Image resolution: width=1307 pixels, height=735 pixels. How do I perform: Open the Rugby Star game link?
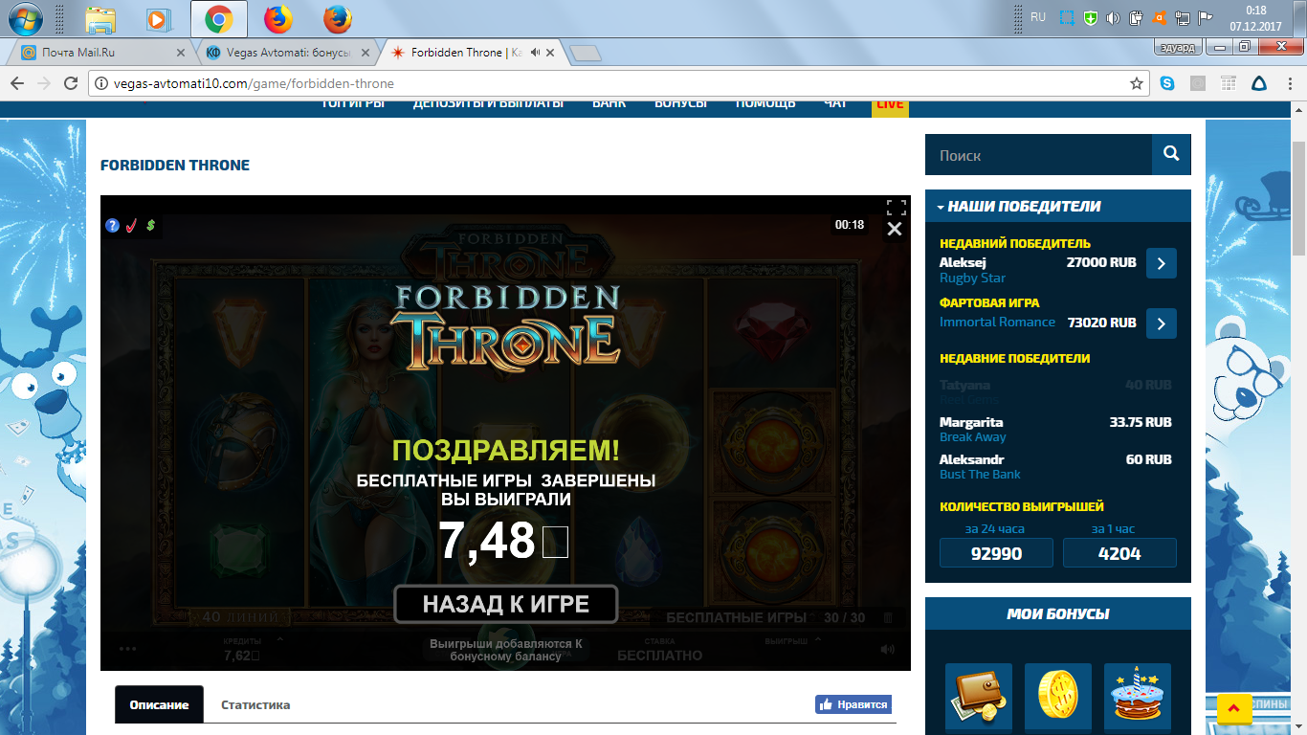pyautogui.click(x=972, y=278)
